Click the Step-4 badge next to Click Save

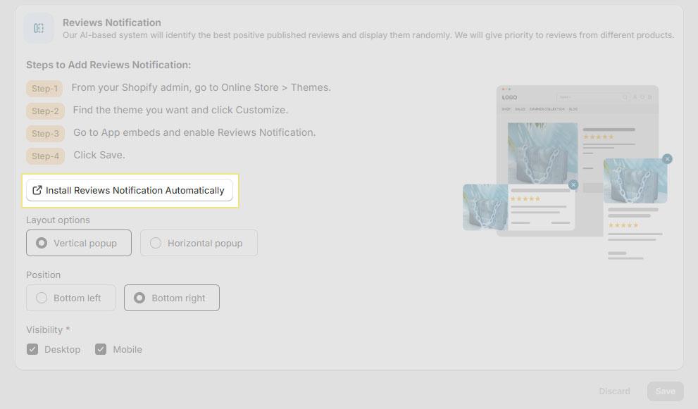[44, 156]
